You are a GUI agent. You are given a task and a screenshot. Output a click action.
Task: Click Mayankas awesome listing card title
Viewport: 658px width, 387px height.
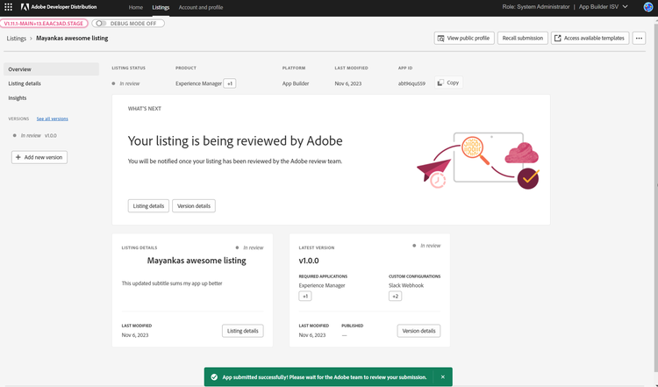click(x=197, y=261)
